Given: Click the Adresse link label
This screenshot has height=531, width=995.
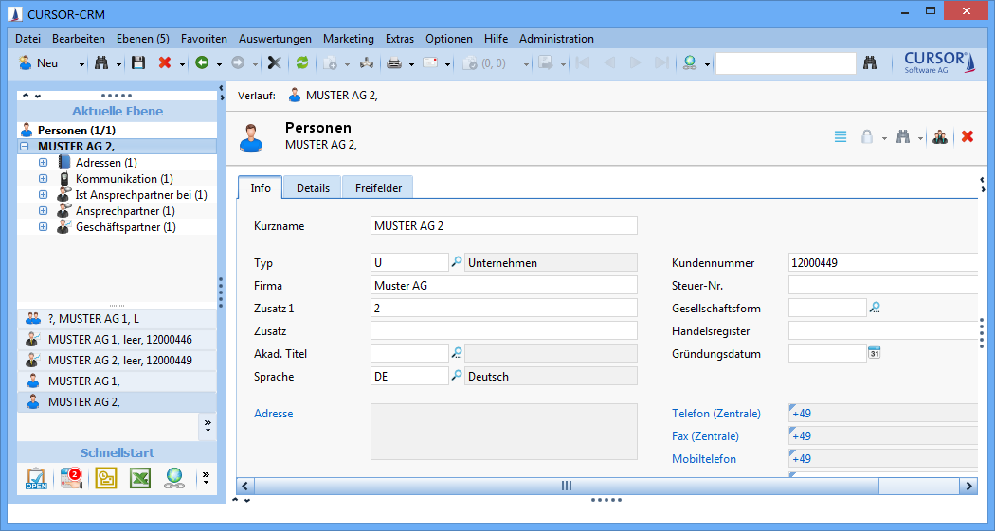Looking at the screenshot, I should [x=274, y=414].
